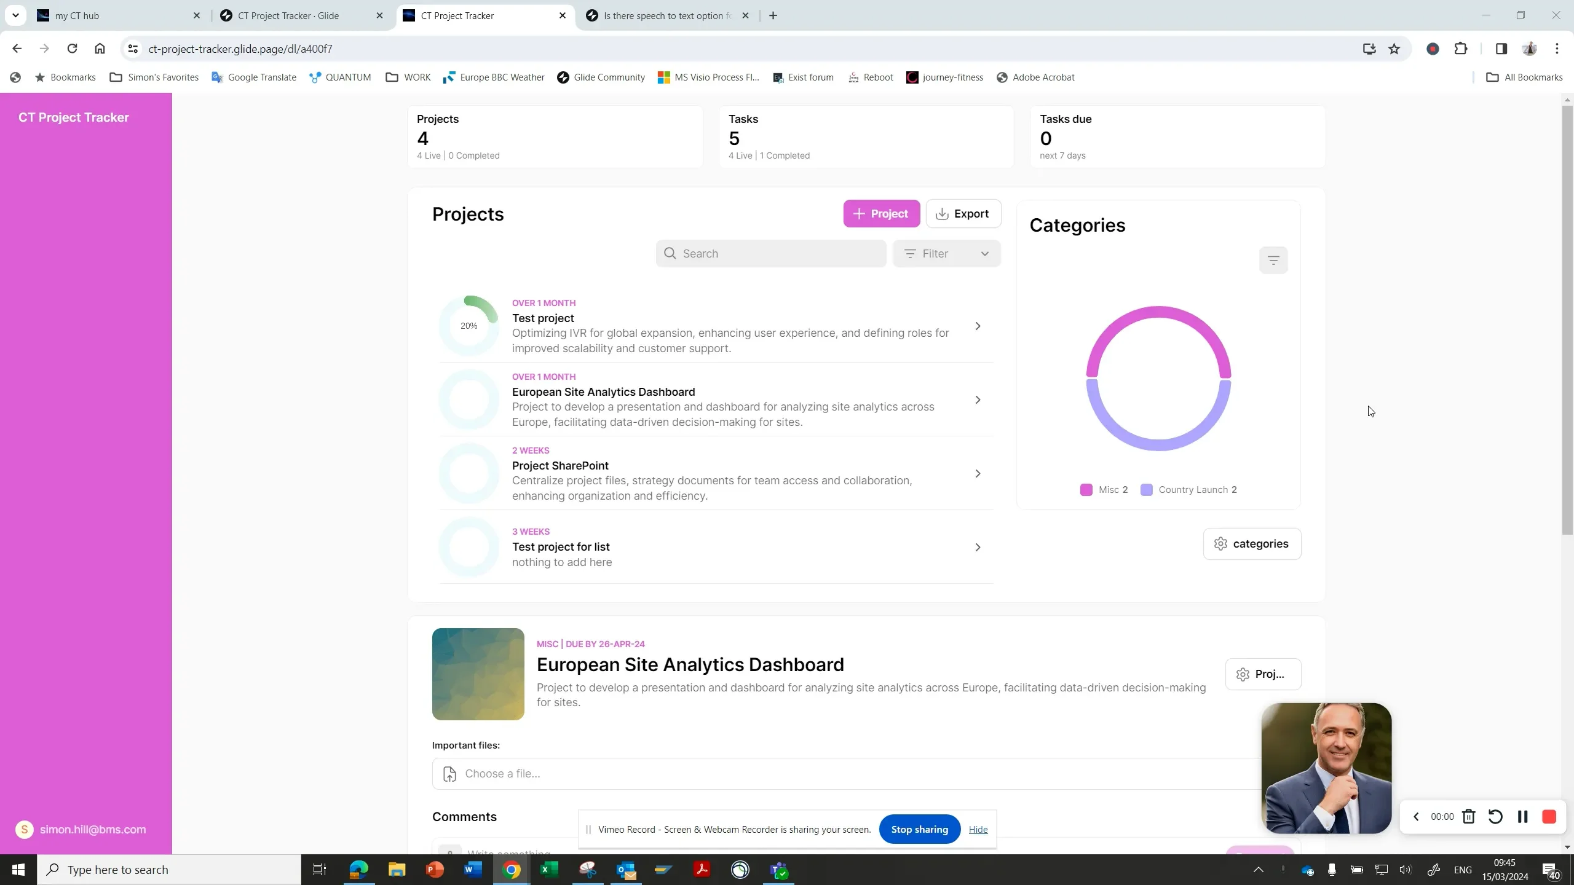The image size is (1574, 885).
Task: Bookmark this page with star icon
Action: tap(1394, 49)
